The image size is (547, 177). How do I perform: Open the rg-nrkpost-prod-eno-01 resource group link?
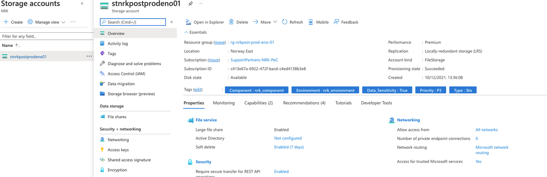(x=252, y=42)
